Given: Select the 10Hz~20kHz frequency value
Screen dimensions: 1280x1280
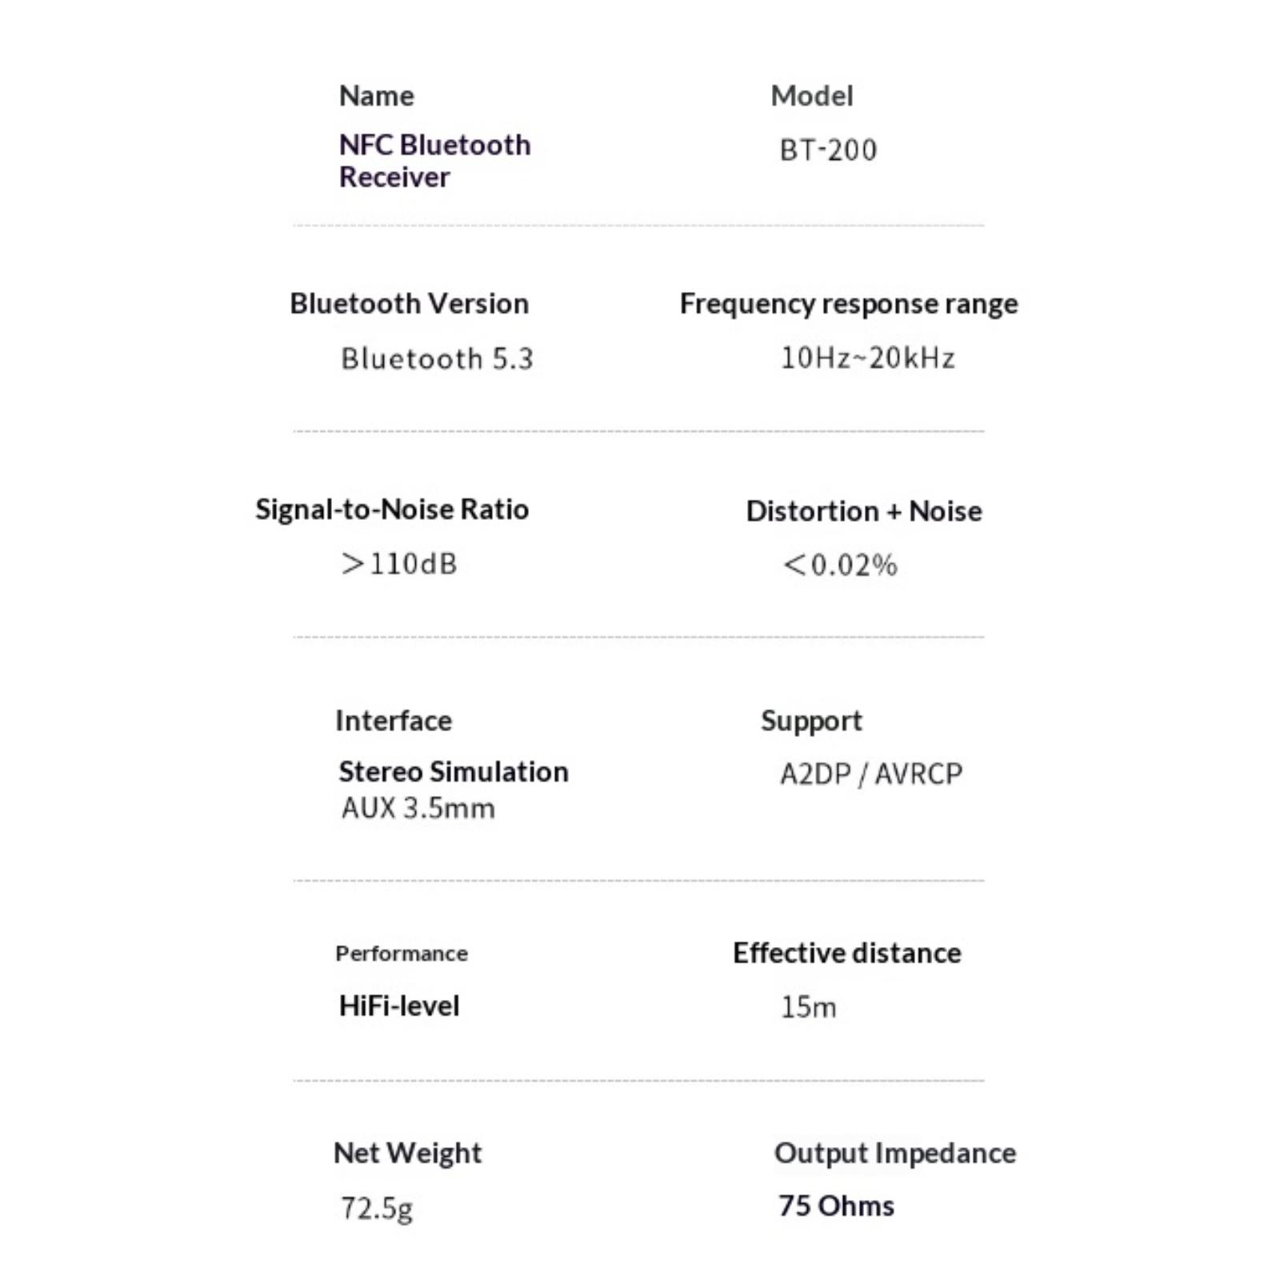Looking at the screenshot, I should [x=868, y=358].
